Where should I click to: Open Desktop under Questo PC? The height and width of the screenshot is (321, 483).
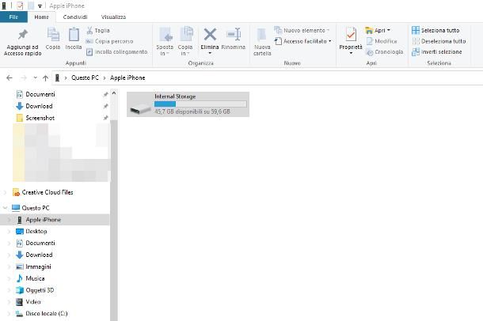click(36, 231)
